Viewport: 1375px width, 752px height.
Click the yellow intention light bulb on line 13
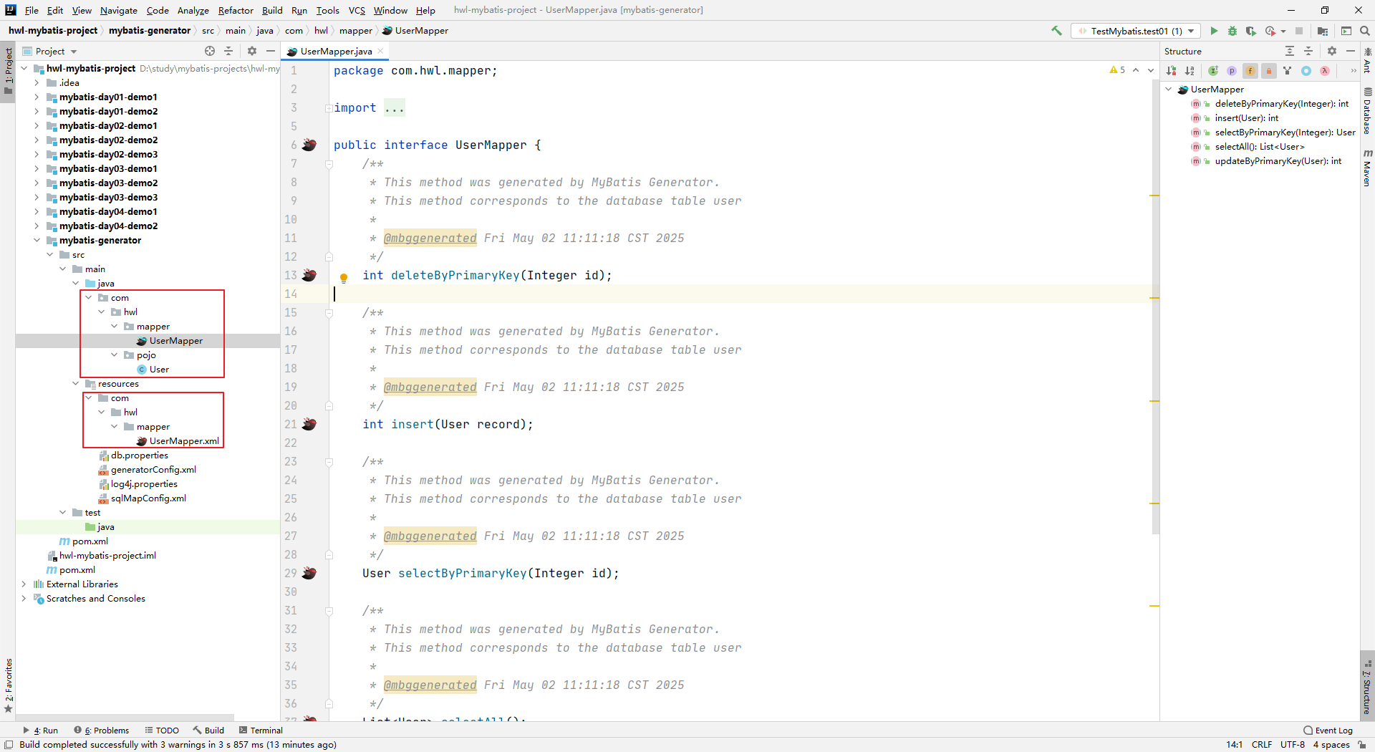(344, 278)
